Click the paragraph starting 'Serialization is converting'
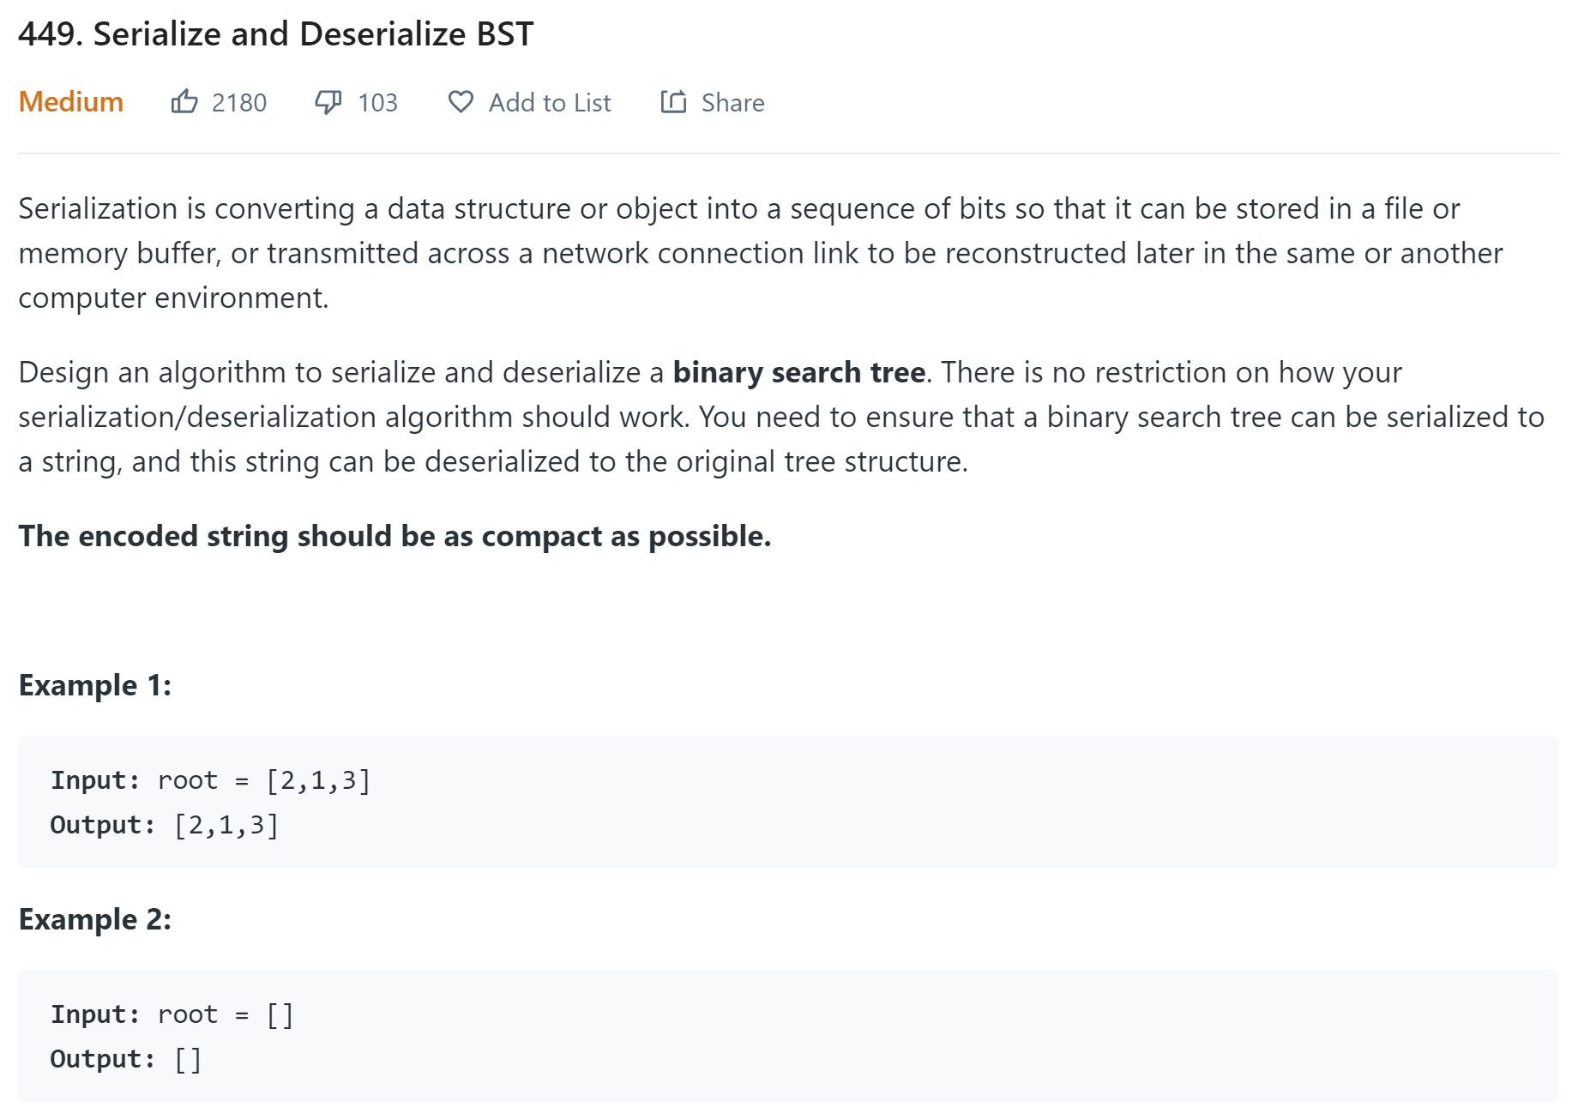The image size is (1572, 1107). (x=759, y=253)
